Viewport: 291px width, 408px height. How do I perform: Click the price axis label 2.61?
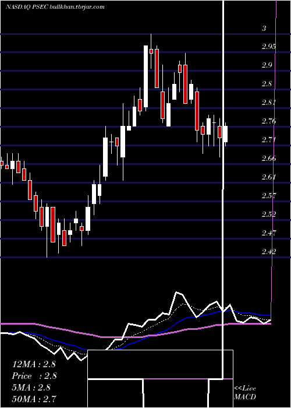click(269, 177)
